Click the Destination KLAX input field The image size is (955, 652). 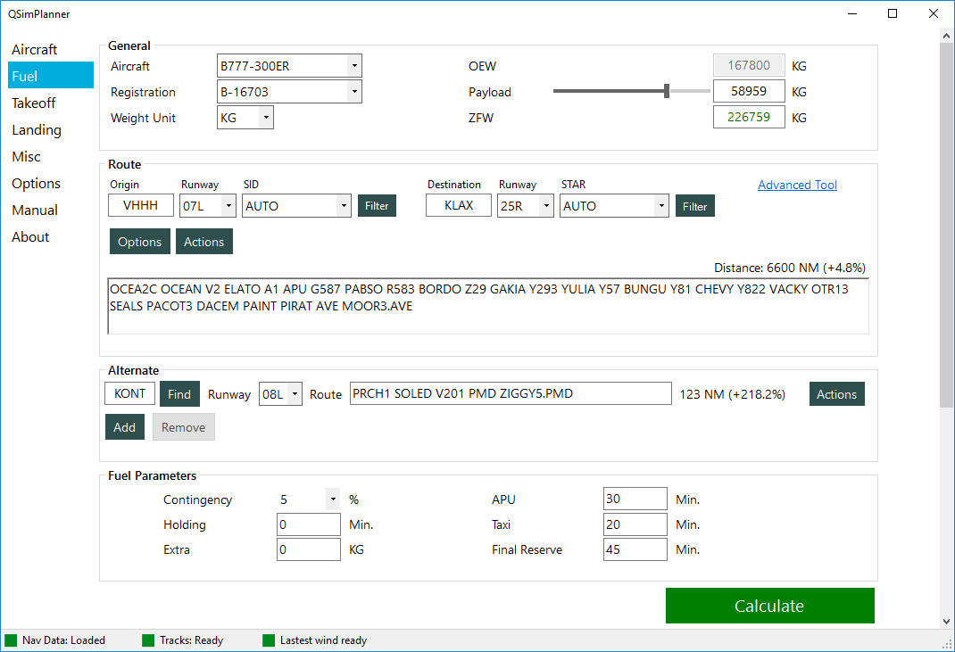(459, 205)
